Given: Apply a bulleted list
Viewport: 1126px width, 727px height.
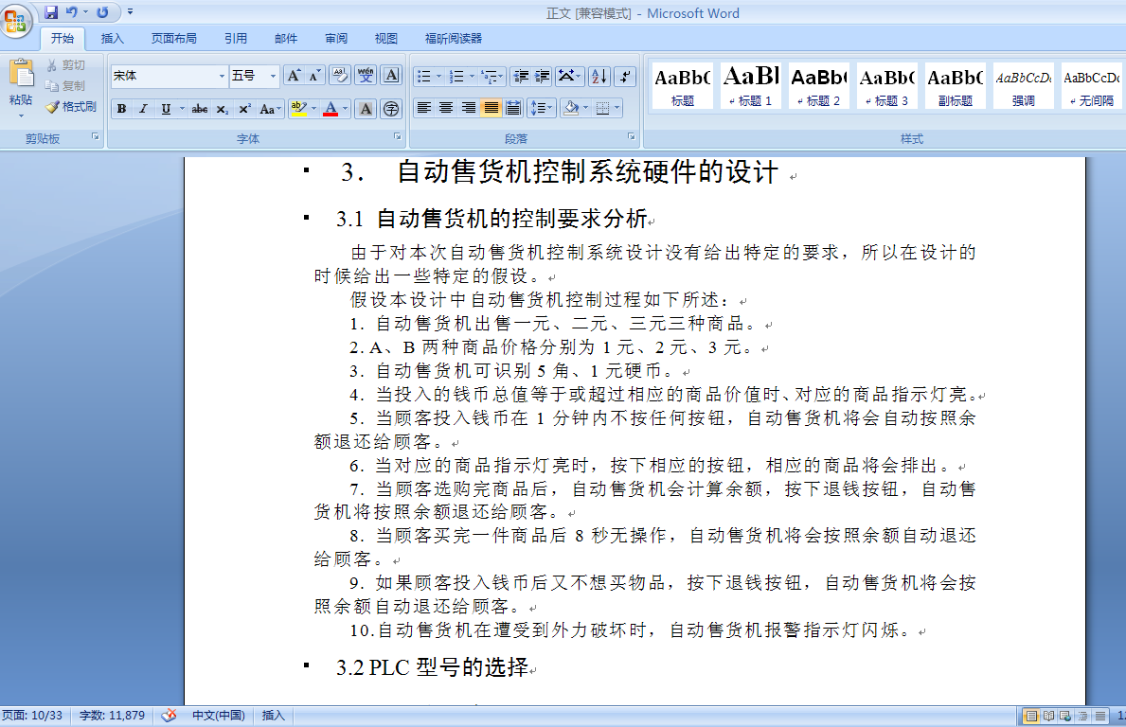Looking at the screenshot, I should coord(424,76).
